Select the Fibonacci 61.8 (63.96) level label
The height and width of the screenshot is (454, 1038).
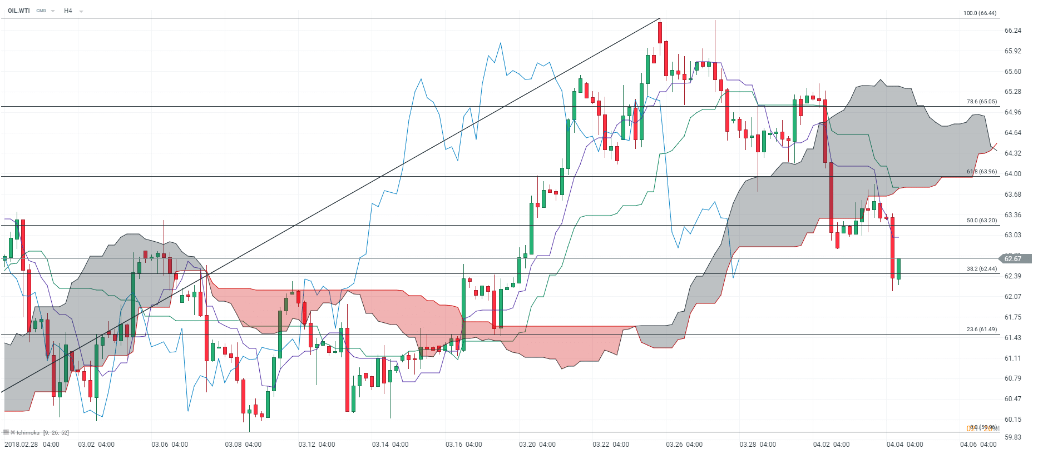[981, 171]
